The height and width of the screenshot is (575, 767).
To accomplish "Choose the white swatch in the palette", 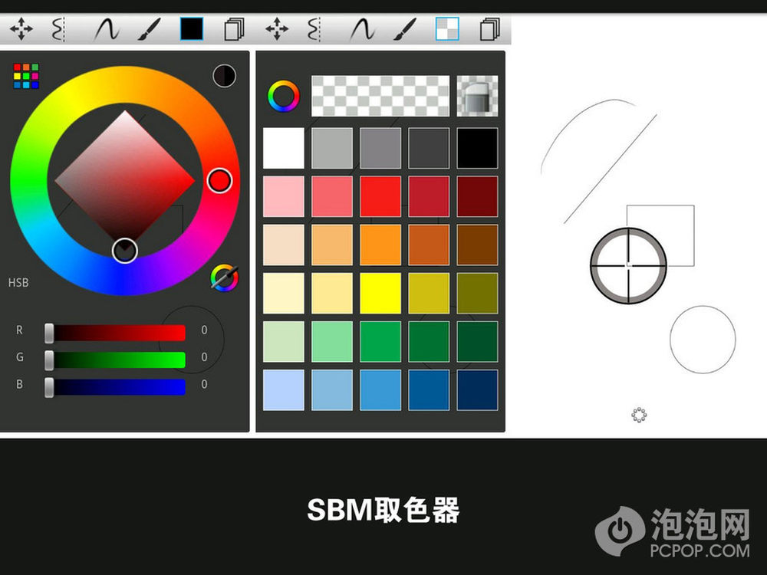I will click(x=284, y=148).
